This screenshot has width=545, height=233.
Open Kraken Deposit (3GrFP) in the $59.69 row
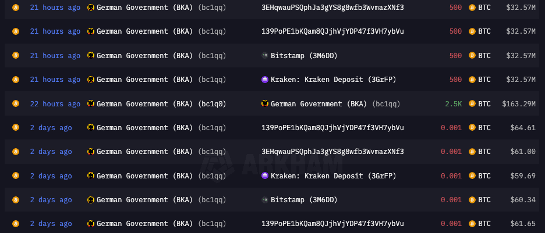coord(333,176)
